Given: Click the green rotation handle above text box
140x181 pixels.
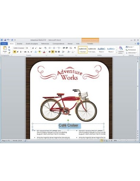Looking at the screenshot, I should tap(68, 120).
